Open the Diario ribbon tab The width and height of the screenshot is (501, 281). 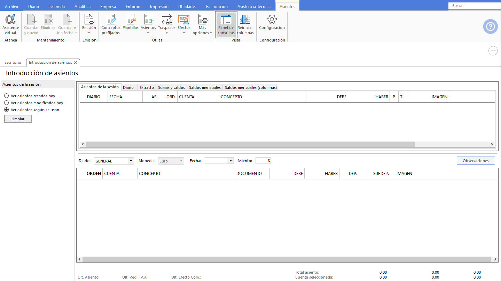[33, 6]
